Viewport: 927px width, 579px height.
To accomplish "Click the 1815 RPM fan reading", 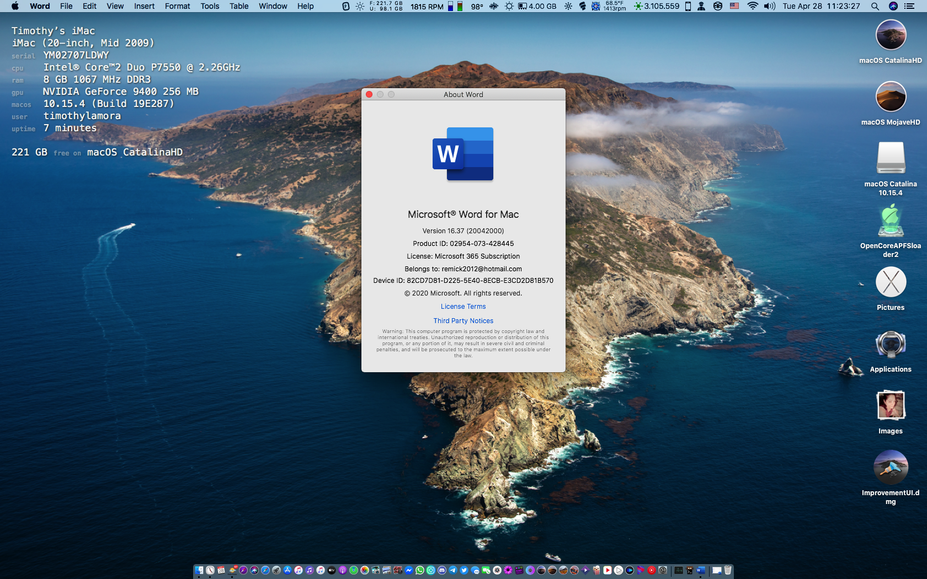I will 427,7.
